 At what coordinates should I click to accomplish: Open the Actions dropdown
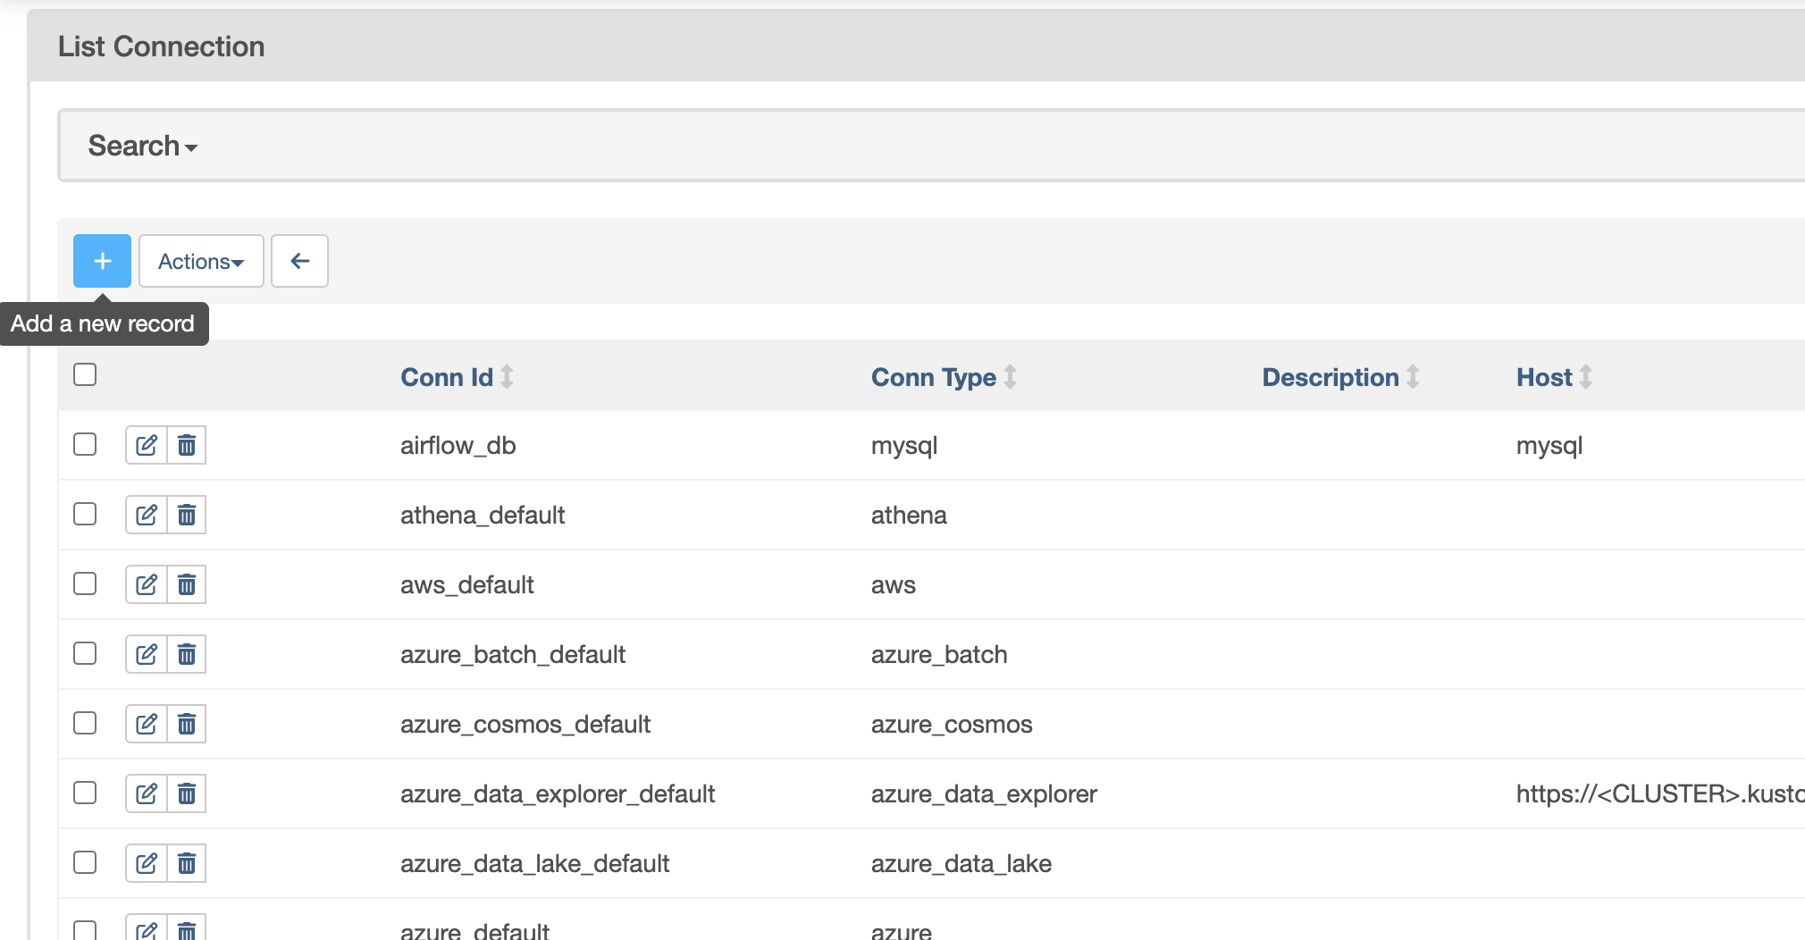coord(200,260)
